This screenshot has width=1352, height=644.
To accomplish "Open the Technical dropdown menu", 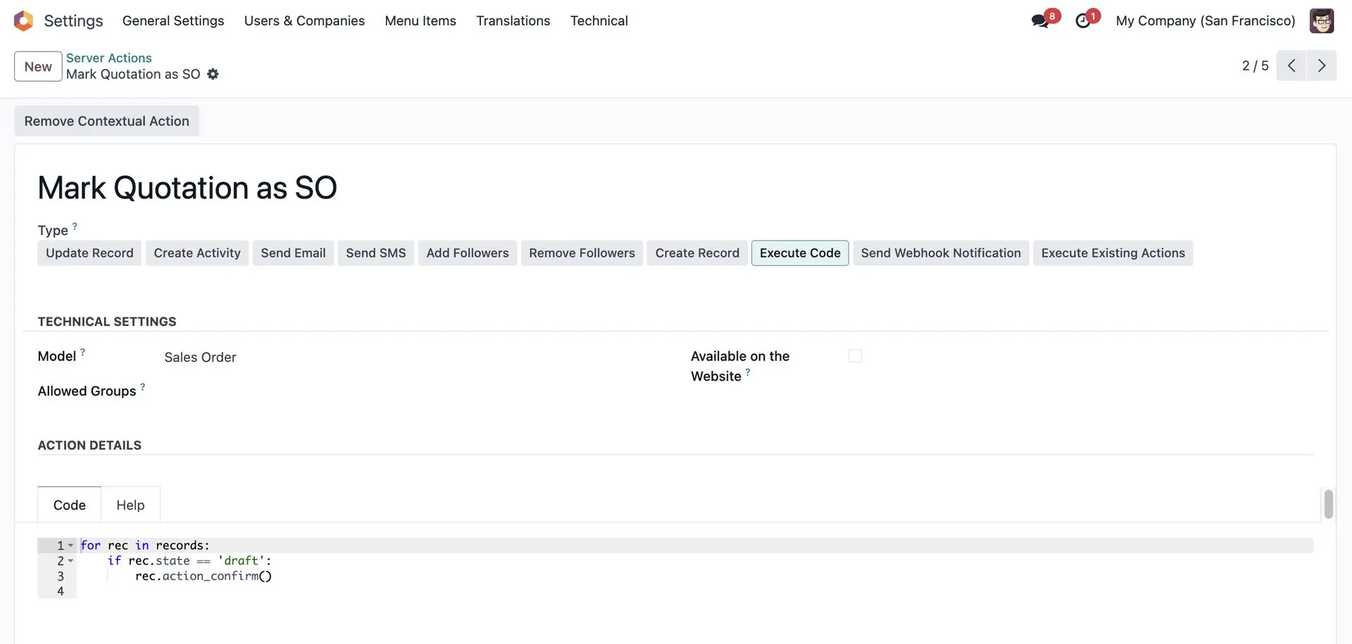I will click(599, 21).
